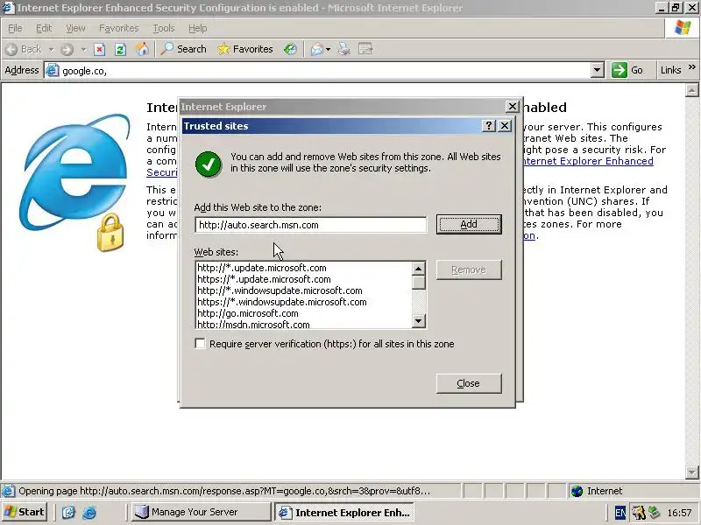This screenshot has width=701, height=525.
Task: Click the Internet zone globe in the status bar
Action: point(577,491)
